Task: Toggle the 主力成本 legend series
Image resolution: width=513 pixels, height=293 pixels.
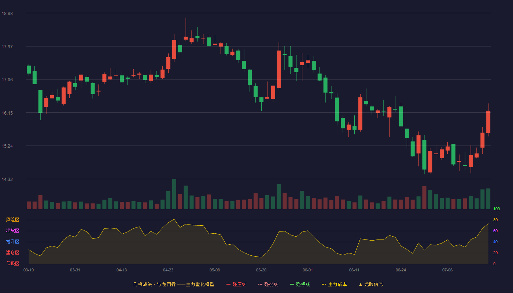Action: [334, 284]
